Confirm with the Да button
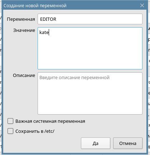The height and width of the screenshot is (155, 150). pyautogui.click(x=96, y=143)
